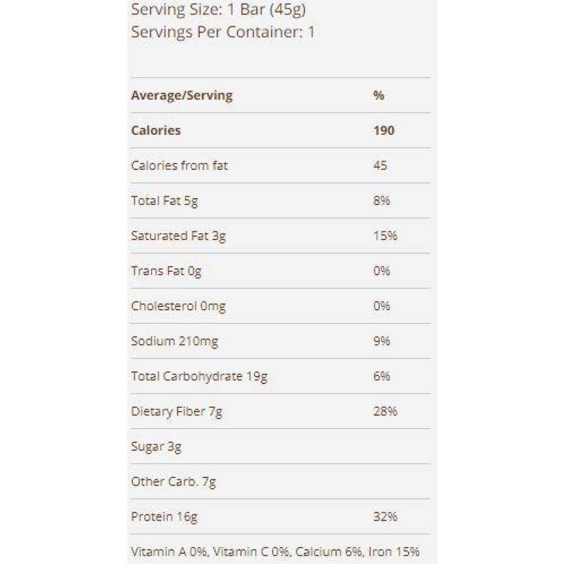Select the Saturated Fat 3g label

[179, 236]
